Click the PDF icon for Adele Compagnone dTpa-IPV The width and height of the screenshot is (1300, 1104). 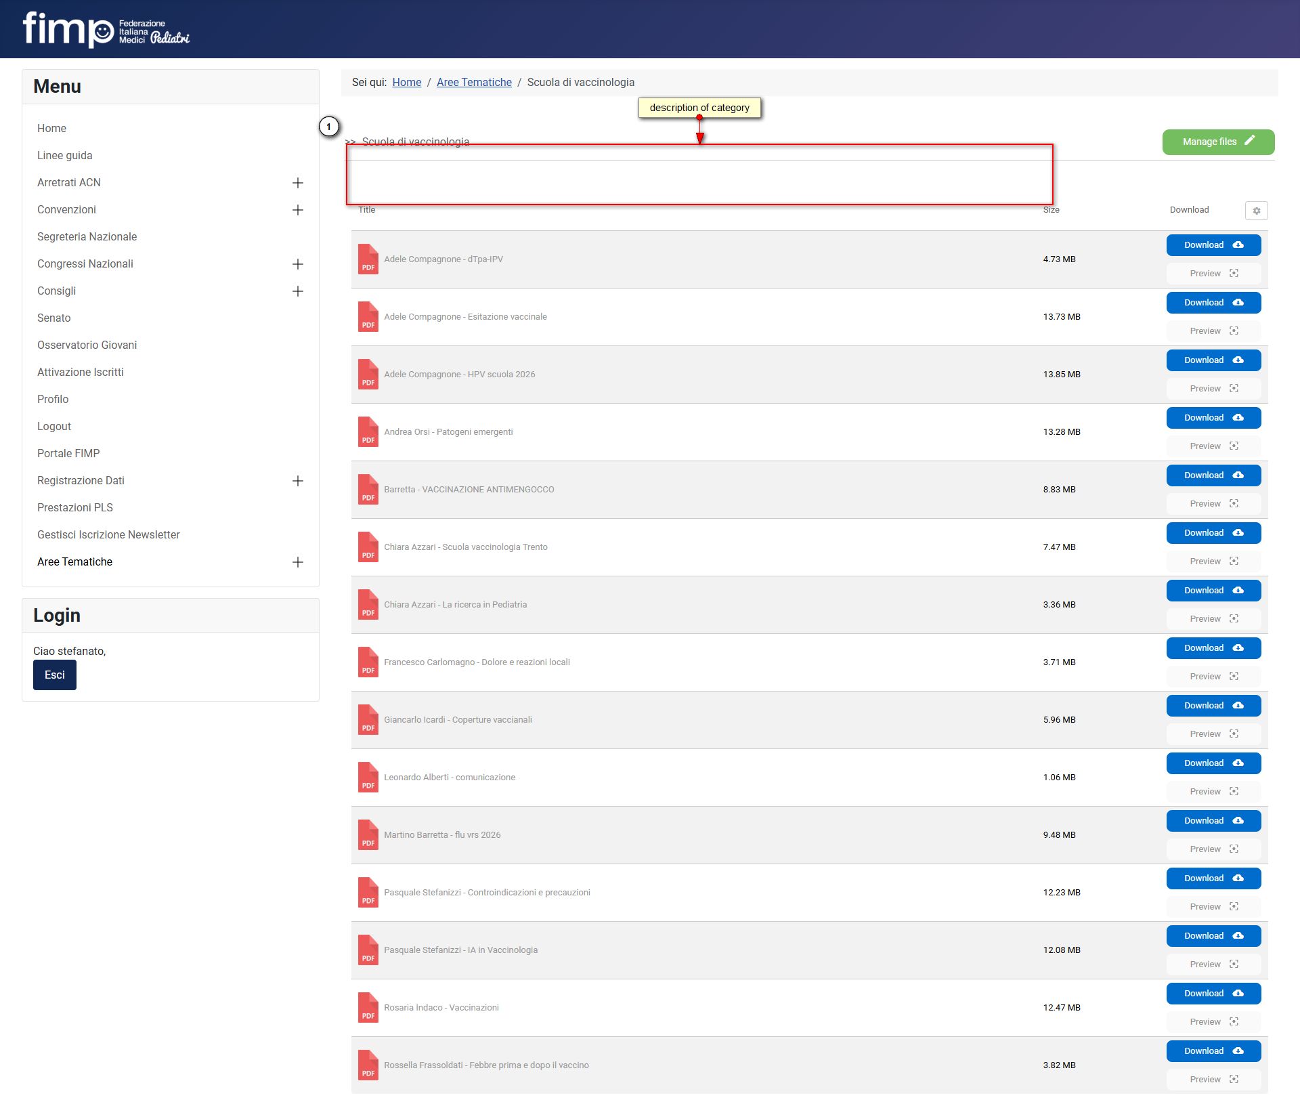368,259
